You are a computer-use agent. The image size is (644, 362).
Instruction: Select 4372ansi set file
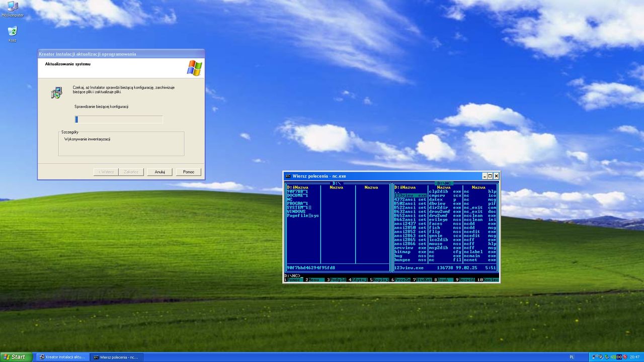[x=410, y=199]
